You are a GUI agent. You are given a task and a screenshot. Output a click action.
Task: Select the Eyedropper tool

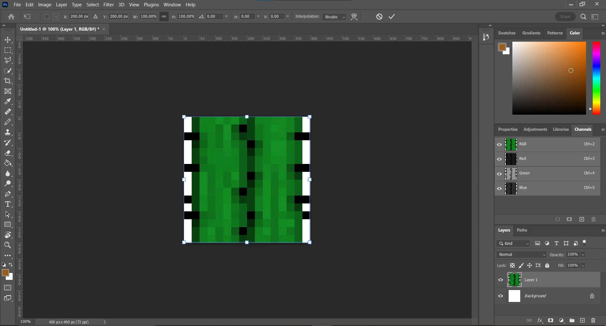(x=8, y=101)
